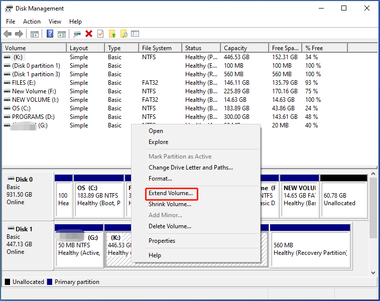380x301 pixels.
Task: Select Shrink Volume... in context menu
Action: click(196, 204)
